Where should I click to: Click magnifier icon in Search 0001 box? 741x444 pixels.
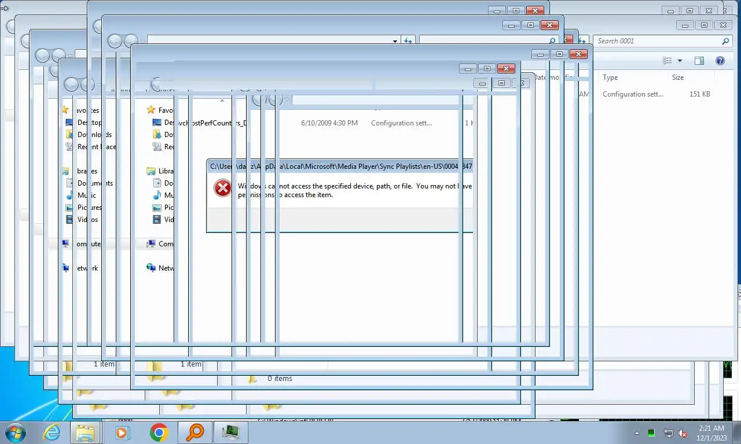(725, 41)
